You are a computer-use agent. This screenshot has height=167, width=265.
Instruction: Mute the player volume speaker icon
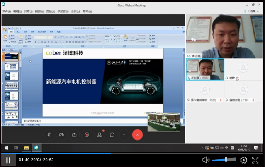206,160
